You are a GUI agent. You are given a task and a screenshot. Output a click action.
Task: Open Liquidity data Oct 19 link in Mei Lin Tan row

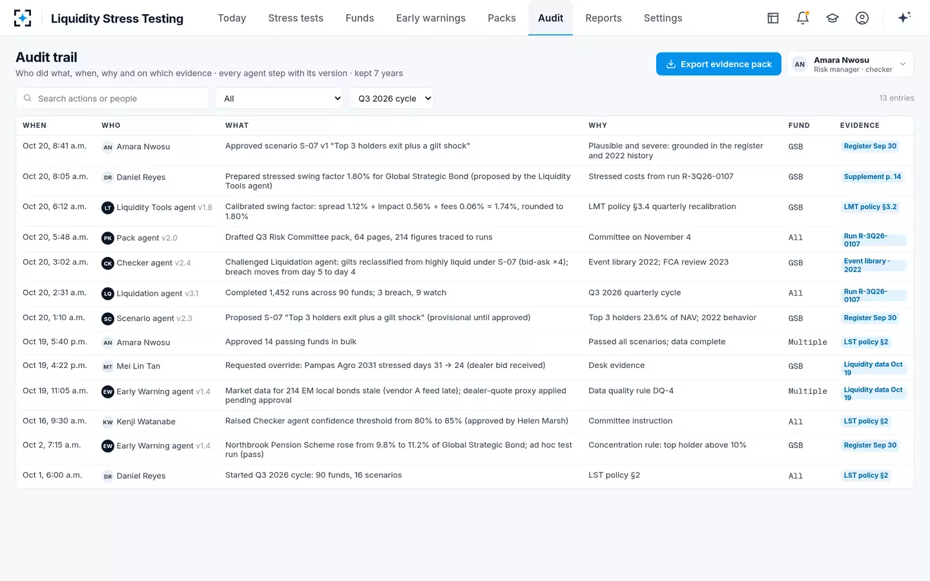[x=873, y=369]
